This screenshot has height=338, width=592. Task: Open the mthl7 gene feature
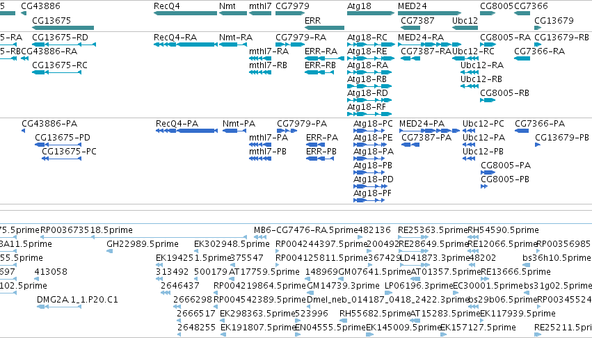coord(260,13)
